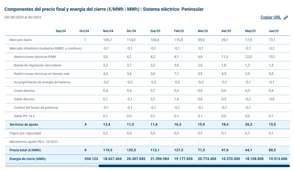This screenshot has width=294, height=171.
Task: Select the Banda de regulación secundaria row
Action: click(x=147, y=65)
